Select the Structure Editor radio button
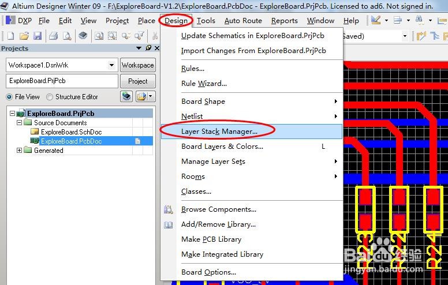 50,97
